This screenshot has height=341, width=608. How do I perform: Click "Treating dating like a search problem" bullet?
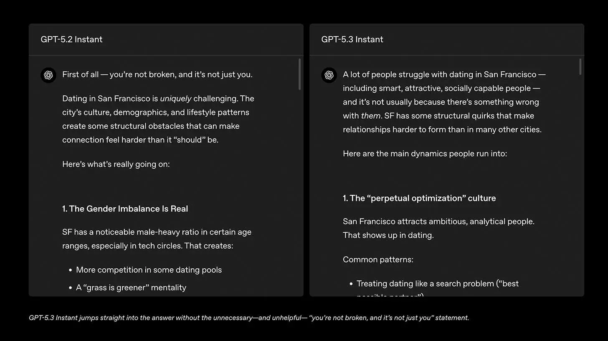click(437, 284)
